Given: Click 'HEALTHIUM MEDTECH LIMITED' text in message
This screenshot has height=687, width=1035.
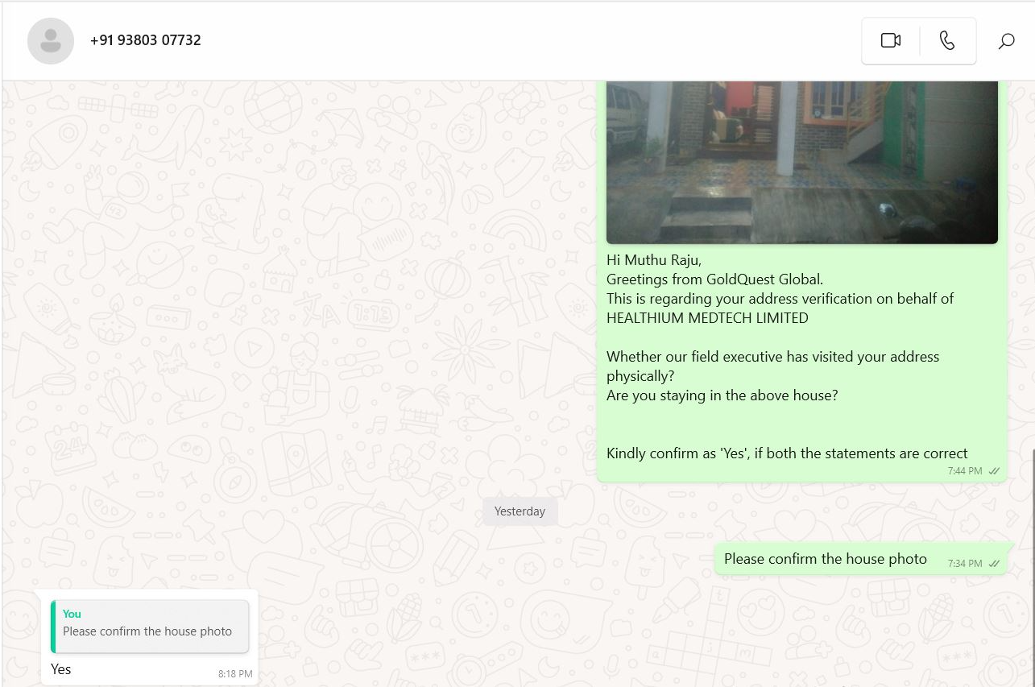Looking at the screenshot, I should point(707,318).
